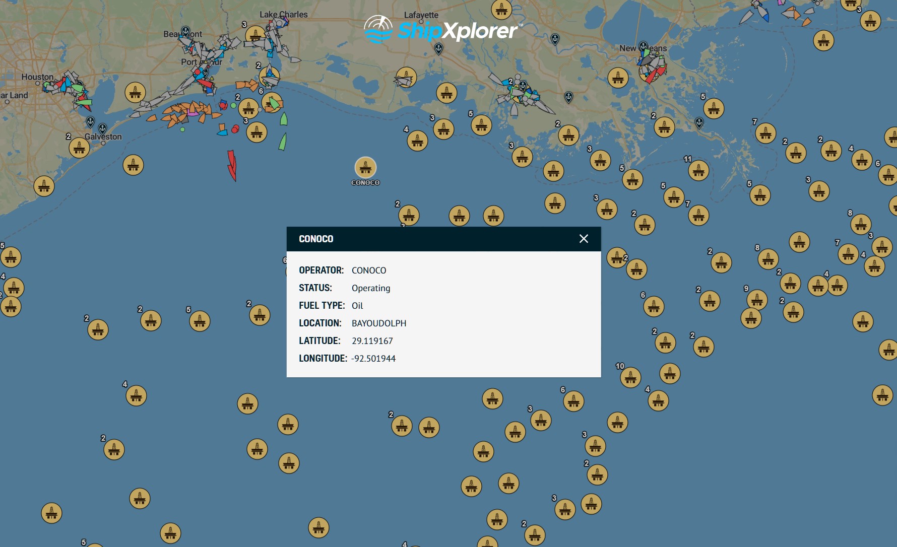
Task: Click the rig cluster of 2 beside Galveston
Action: [79, 148]
